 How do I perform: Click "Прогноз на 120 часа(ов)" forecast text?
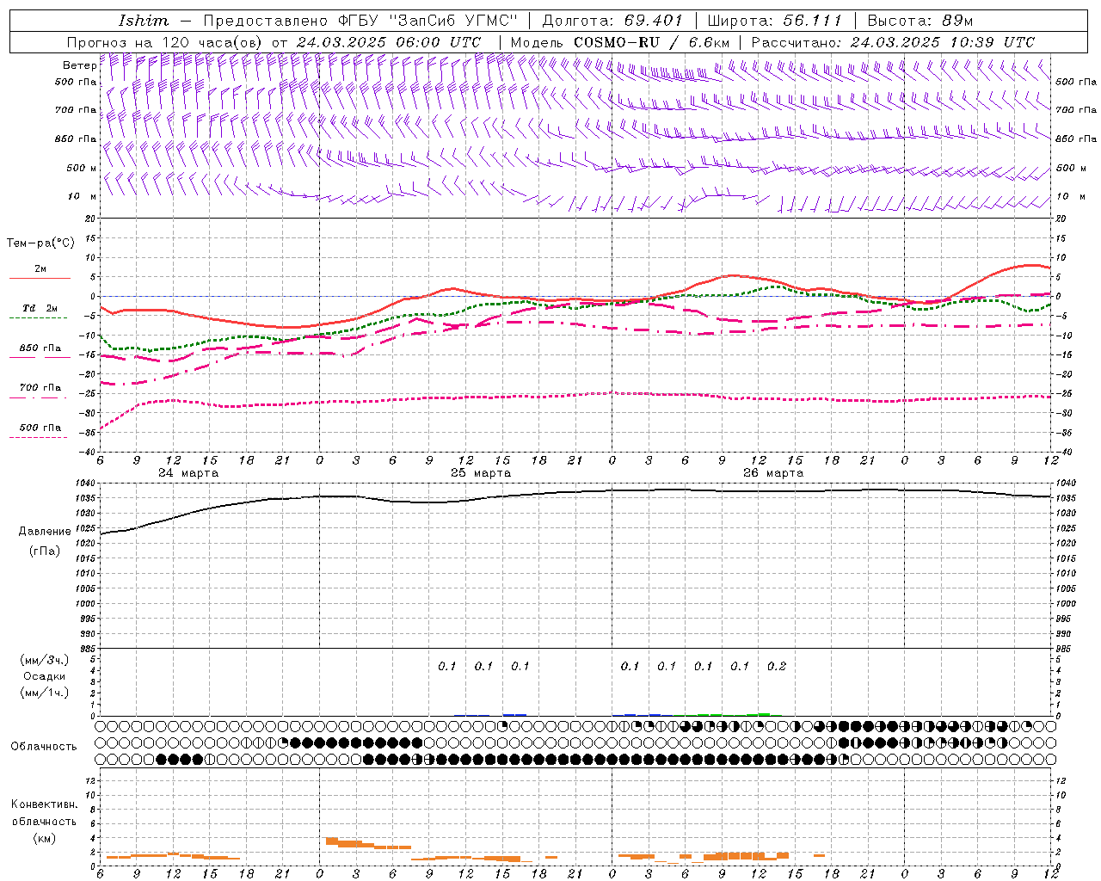[x=166, y=42]
